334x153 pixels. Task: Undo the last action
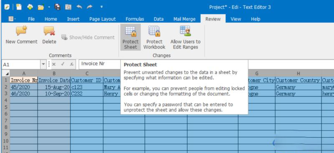79,7
